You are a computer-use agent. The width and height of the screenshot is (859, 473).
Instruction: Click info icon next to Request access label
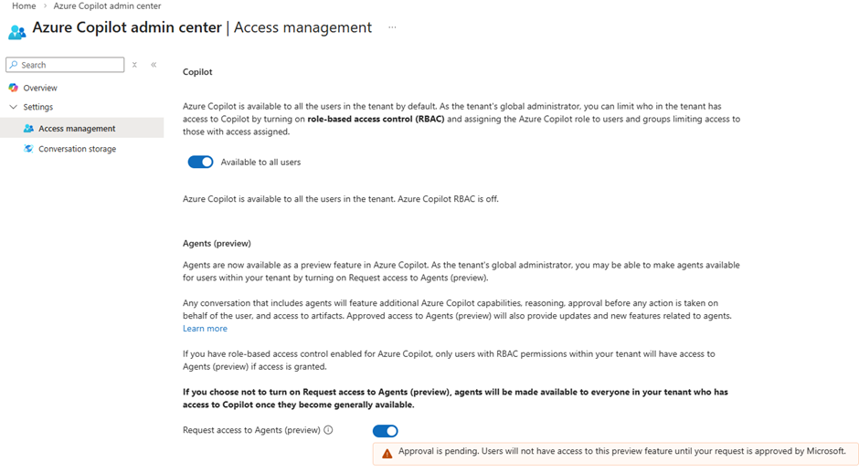[x=328, y=430]
